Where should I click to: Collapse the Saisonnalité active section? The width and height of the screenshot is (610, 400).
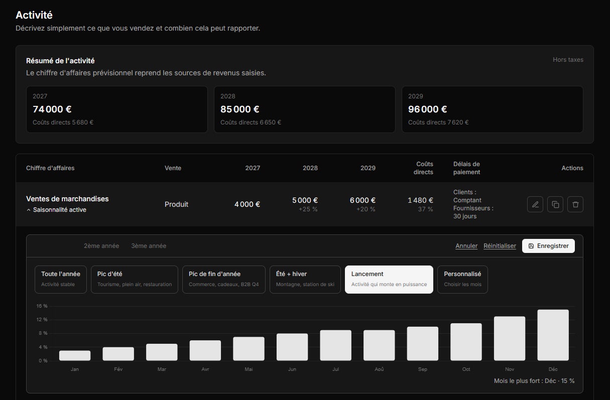(x=56, y=210)
